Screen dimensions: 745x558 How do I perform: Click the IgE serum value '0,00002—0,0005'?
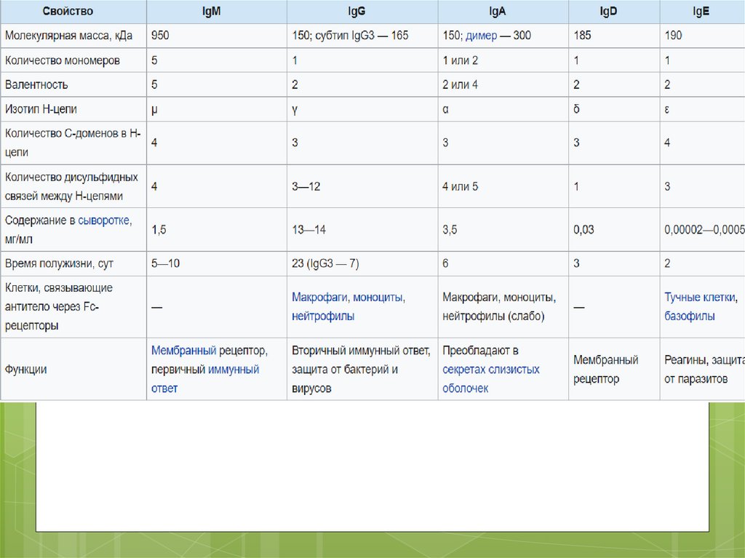704,230
